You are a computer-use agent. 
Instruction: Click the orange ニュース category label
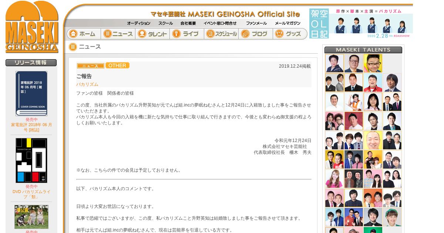(91, 66)
